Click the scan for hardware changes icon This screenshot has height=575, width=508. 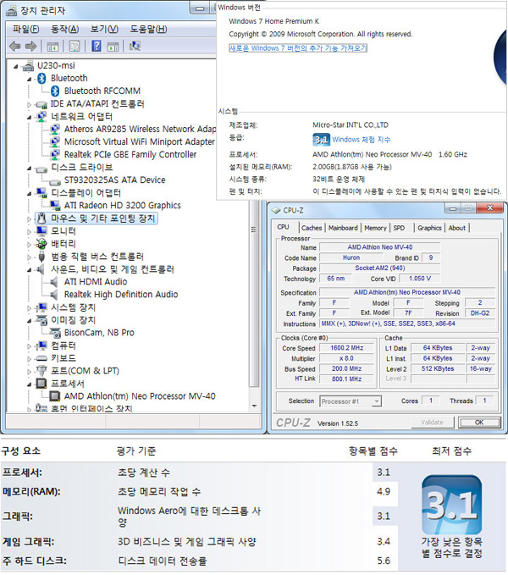[135, 46]
